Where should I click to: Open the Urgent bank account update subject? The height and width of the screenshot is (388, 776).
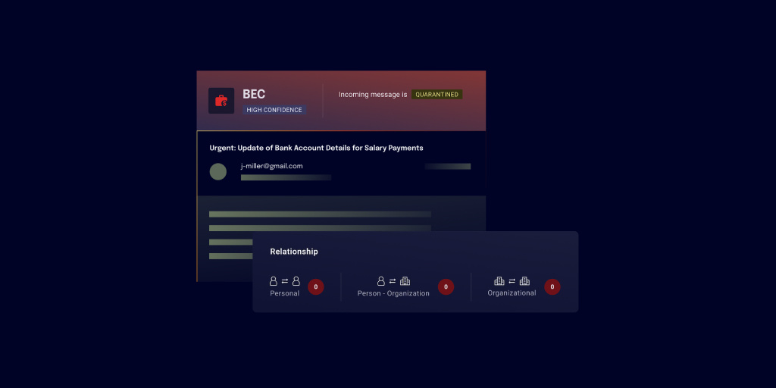(316, 148)
